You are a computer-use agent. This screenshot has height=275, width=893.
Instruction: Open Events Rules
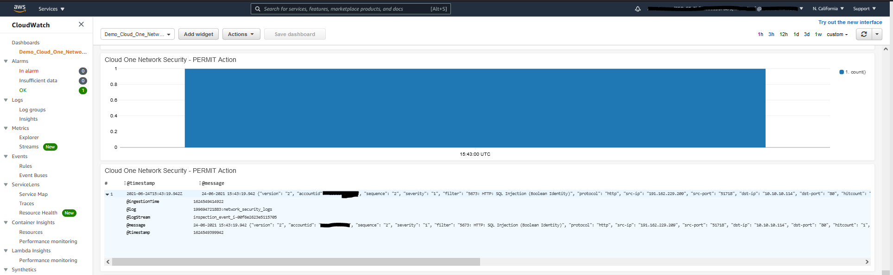[25, 166]
